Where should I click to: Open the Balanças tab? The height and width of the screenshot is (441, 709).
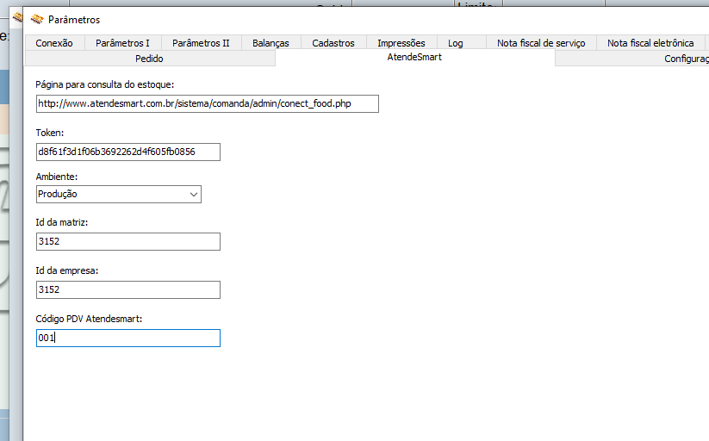(x=271, y=43)
